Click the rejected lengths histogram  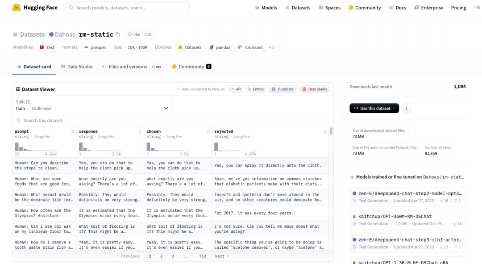click(235, 147)
